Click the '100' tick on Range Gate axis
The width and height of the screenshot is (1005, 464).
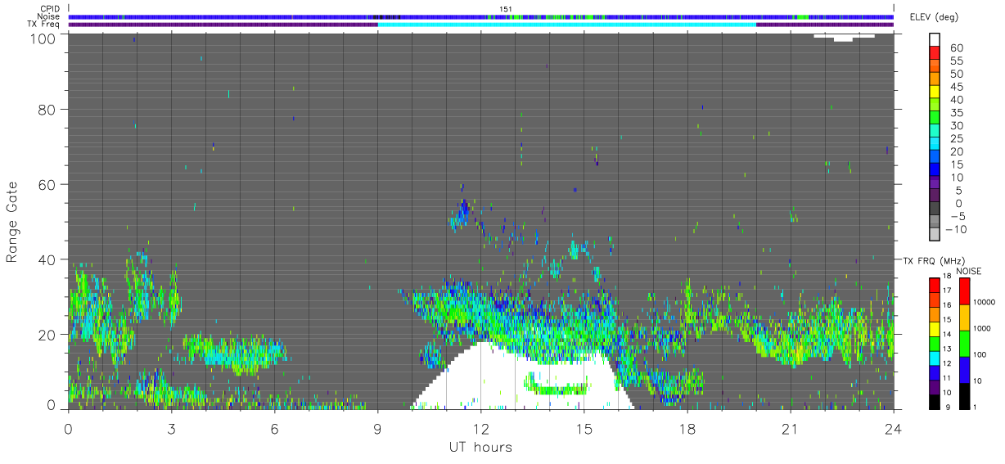pos(43,38)
